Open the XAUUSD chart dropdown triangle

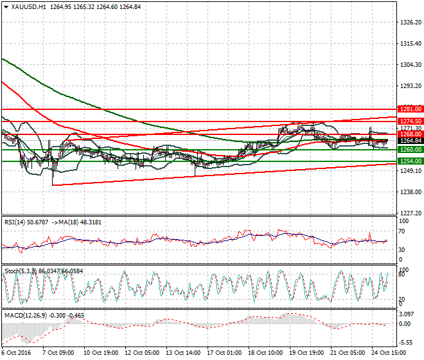pos(6,7)
